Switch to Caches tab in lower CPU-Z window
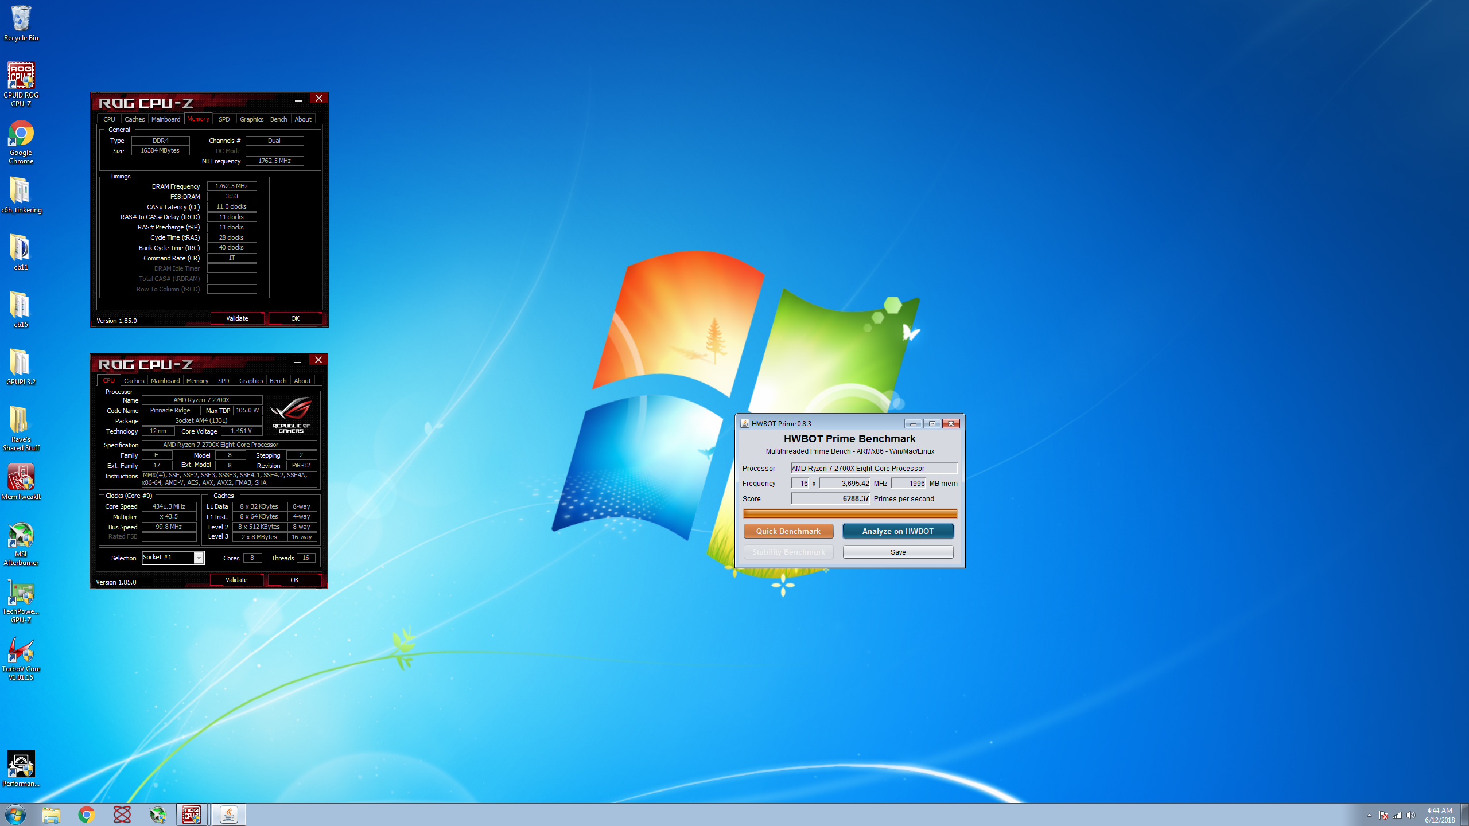This screenshot has width=1469, height=826. pos(134,381)
